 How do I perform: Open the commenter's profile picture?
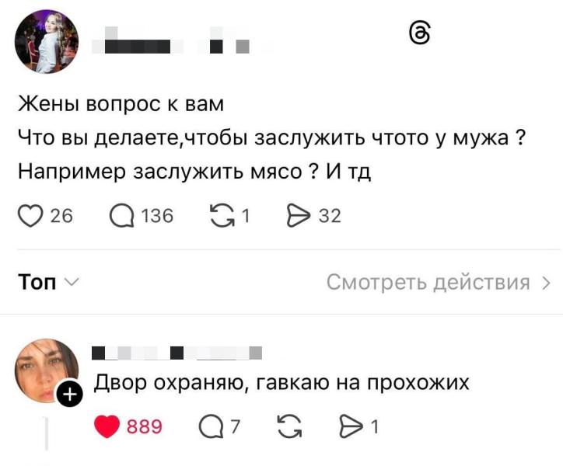[x=46, y=370]
